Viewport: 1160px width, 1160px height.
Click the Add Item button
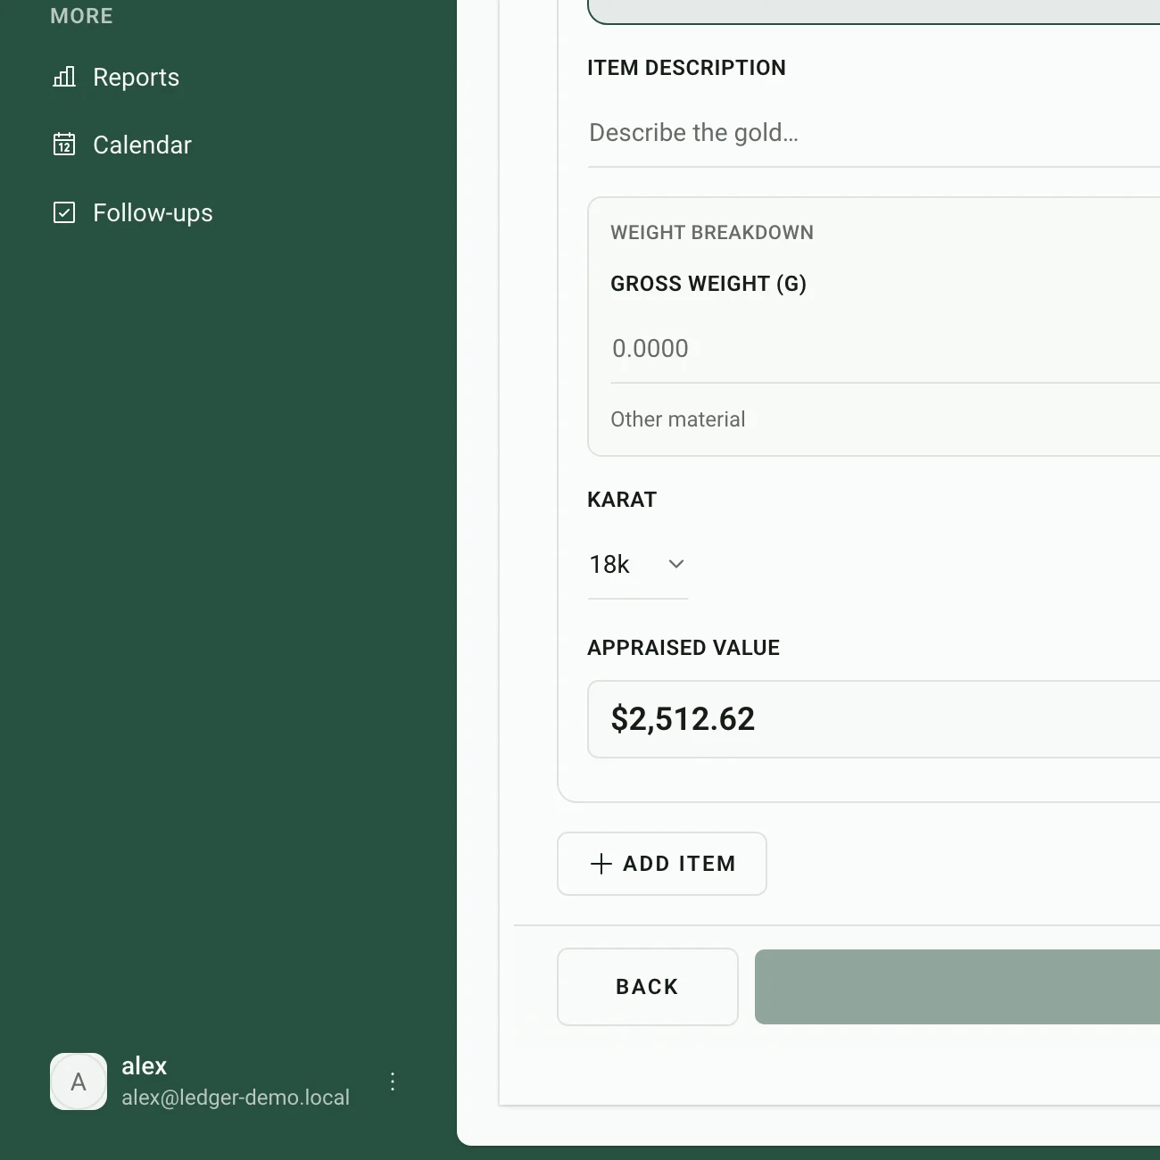point(662,864)
